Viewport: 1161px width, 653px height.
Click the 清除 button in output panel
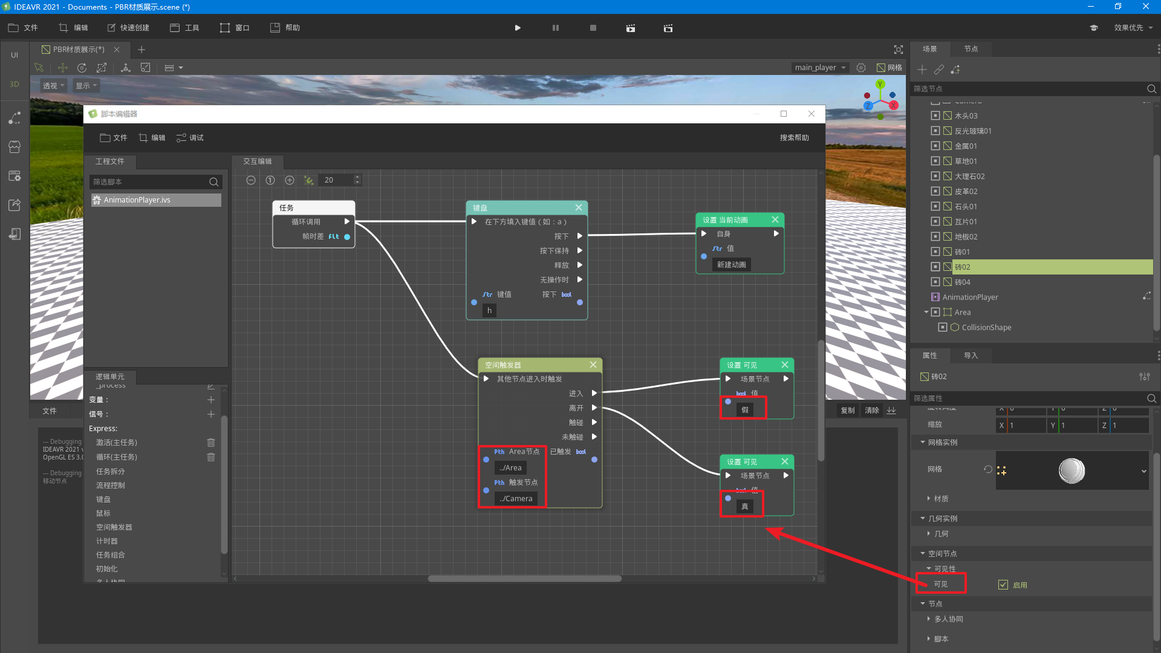pyautogui.click(x=872, y=411)
